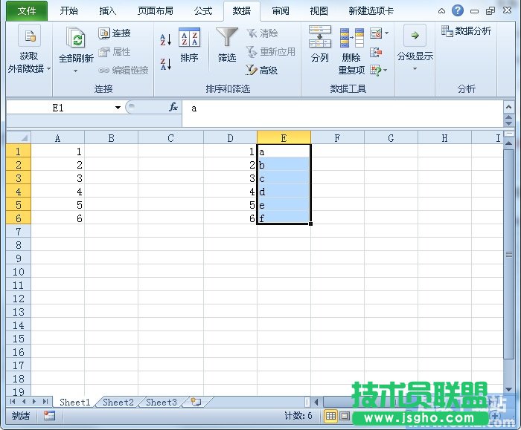Expand the Name Box dropdown arrow

point(118,108)
